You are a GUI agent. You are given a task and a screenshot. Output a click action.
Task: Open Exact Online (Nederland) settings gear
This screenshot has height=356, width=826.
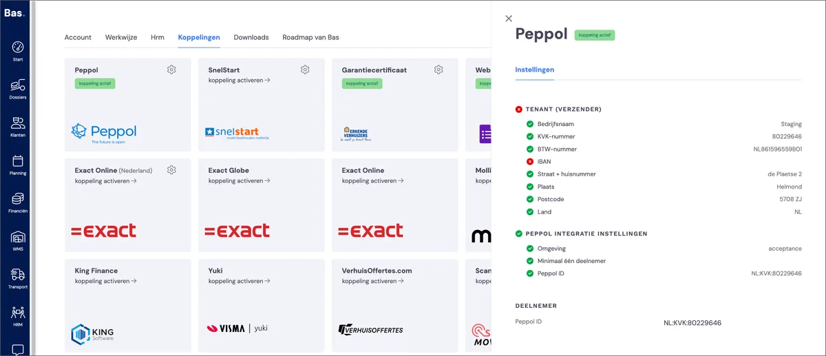pos(171,170)
